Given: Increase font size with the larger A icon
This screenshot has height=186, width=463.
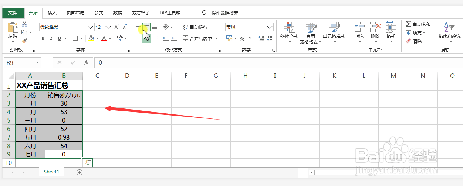Looking at the screenshot, I should tap(116, 27).
